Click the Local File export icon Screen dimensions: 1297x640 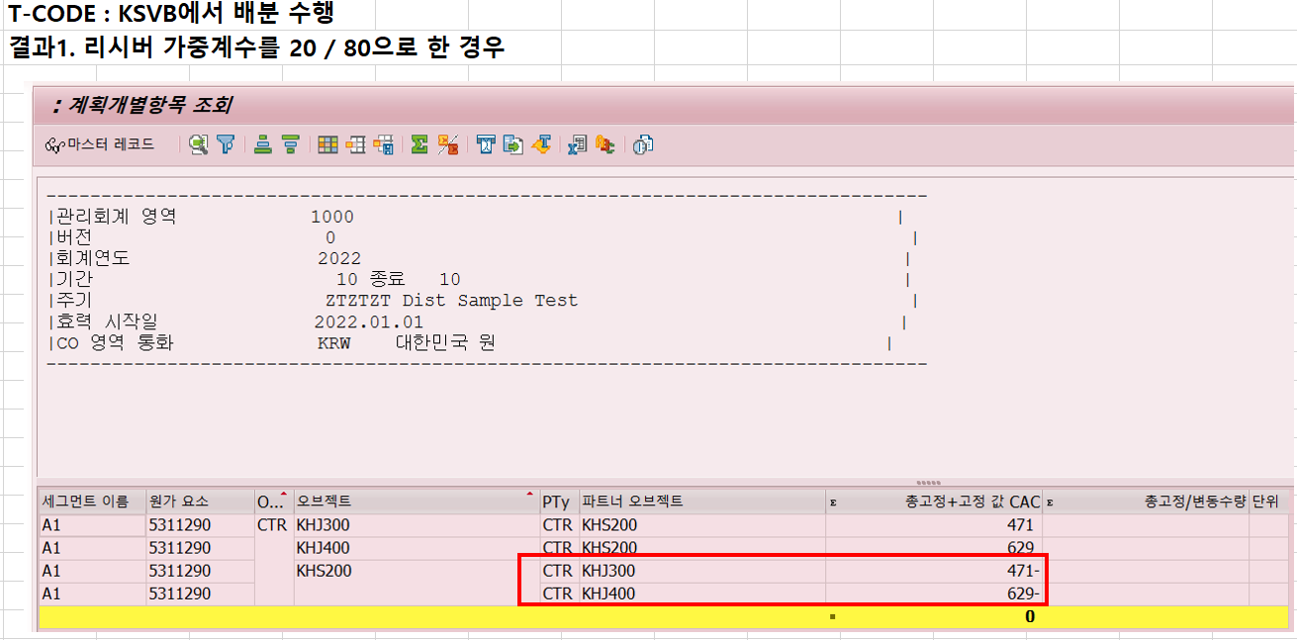click(512, 144)
